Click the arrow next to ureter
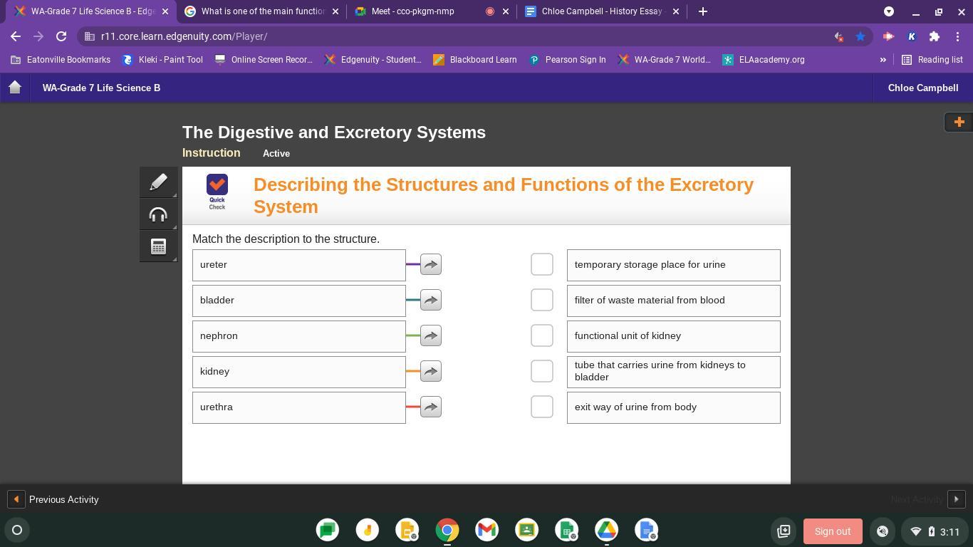 pyautogui.click(x=430, y=264)
